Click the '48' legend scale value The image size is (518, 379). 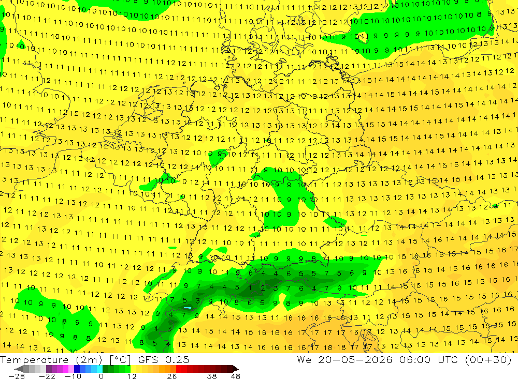[236, 376]
